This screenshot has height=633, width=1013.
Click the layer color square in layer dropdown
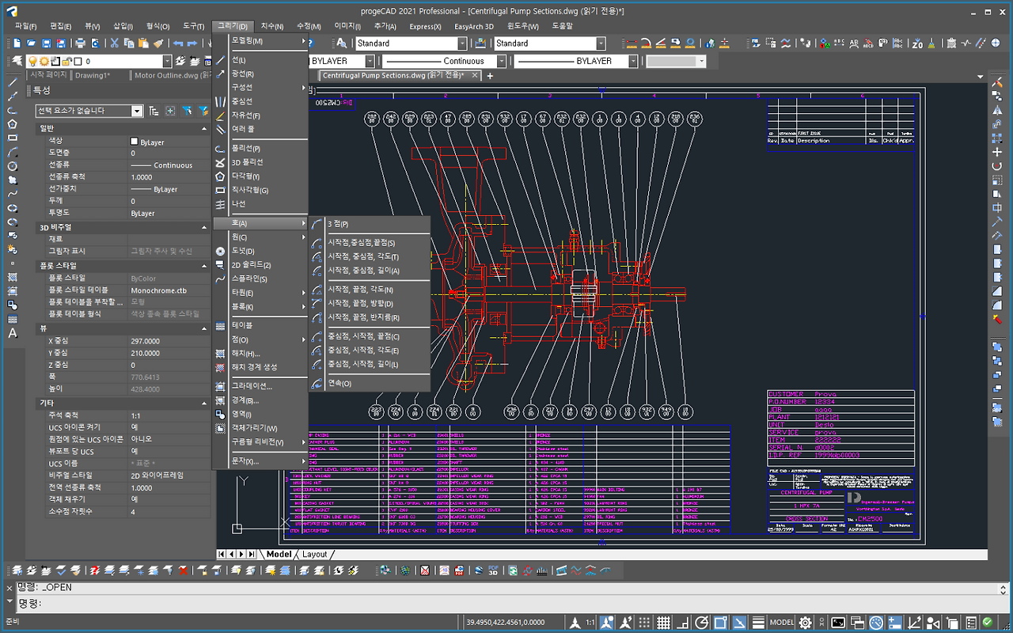coord(78,61)
